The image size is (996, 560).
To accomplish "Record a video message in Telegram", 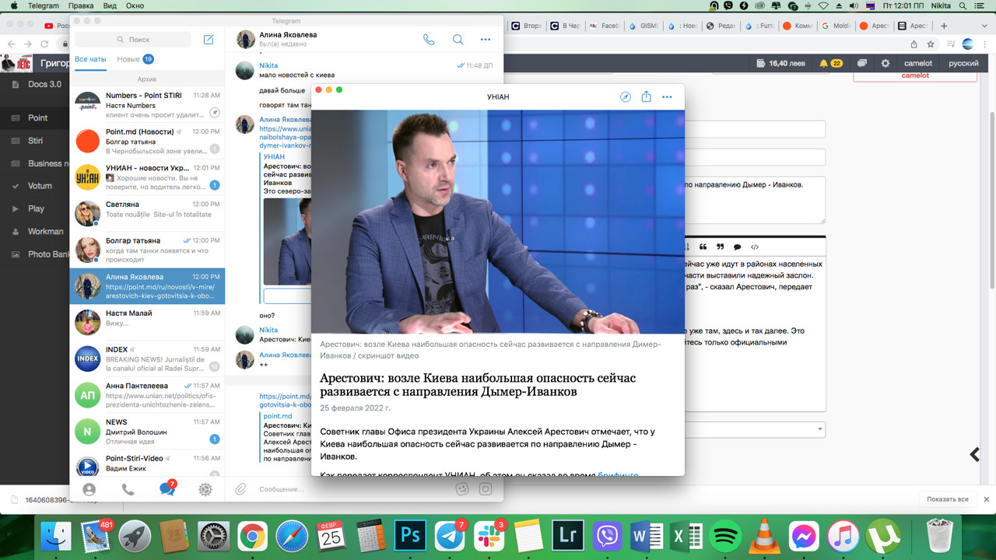I will pyautogui.click(x=486, y=489).
